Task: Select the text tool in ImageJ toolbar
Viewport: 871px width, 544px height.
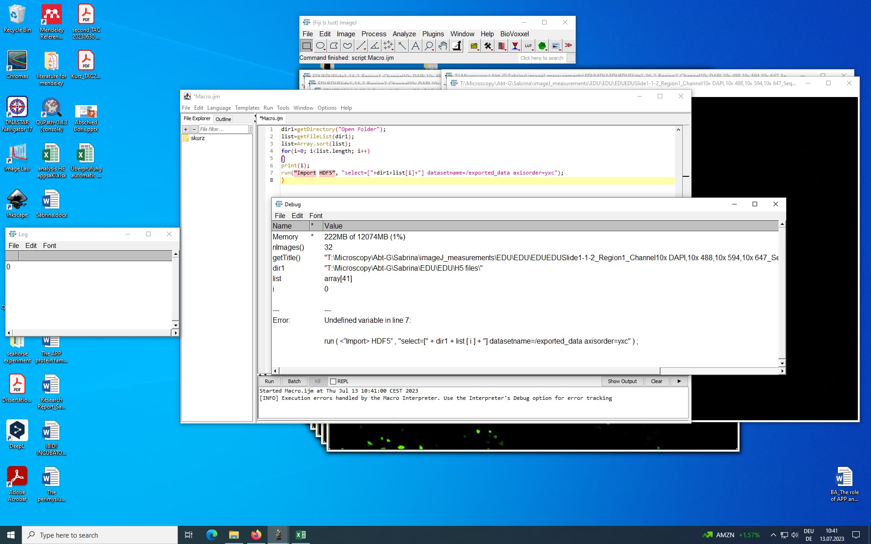Action: click(416, 45)
